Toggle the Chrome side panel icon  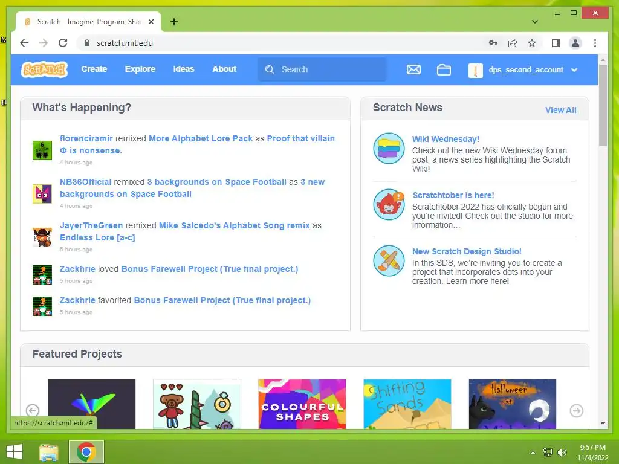[x=556, y=43]
